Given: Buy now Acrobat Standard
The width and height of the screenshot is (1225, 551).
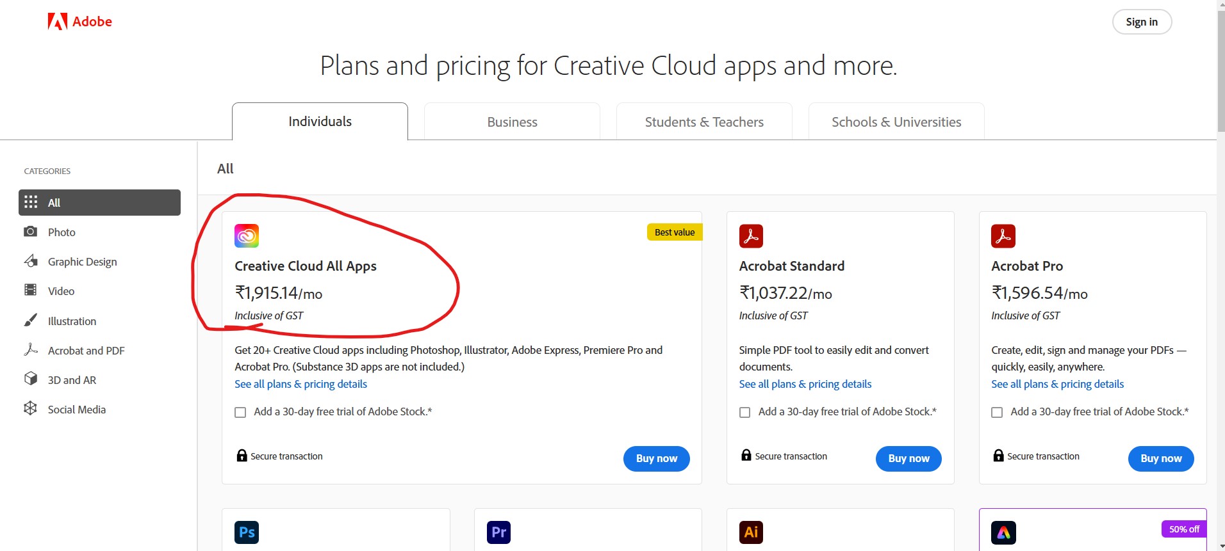Looking at the screenshot, I should tap(908, 458).
